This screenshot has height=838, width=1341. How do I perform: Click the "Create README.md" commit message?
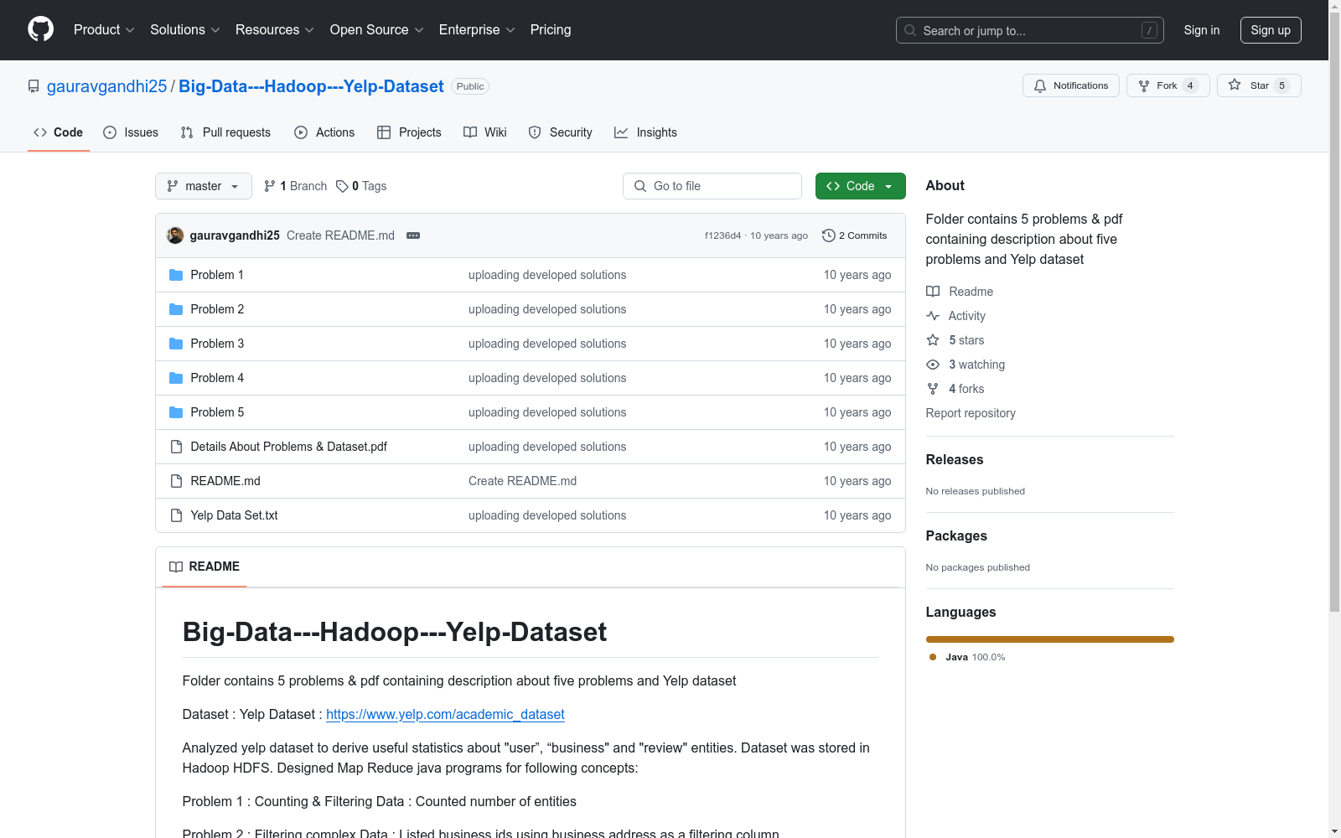[340, 235]
